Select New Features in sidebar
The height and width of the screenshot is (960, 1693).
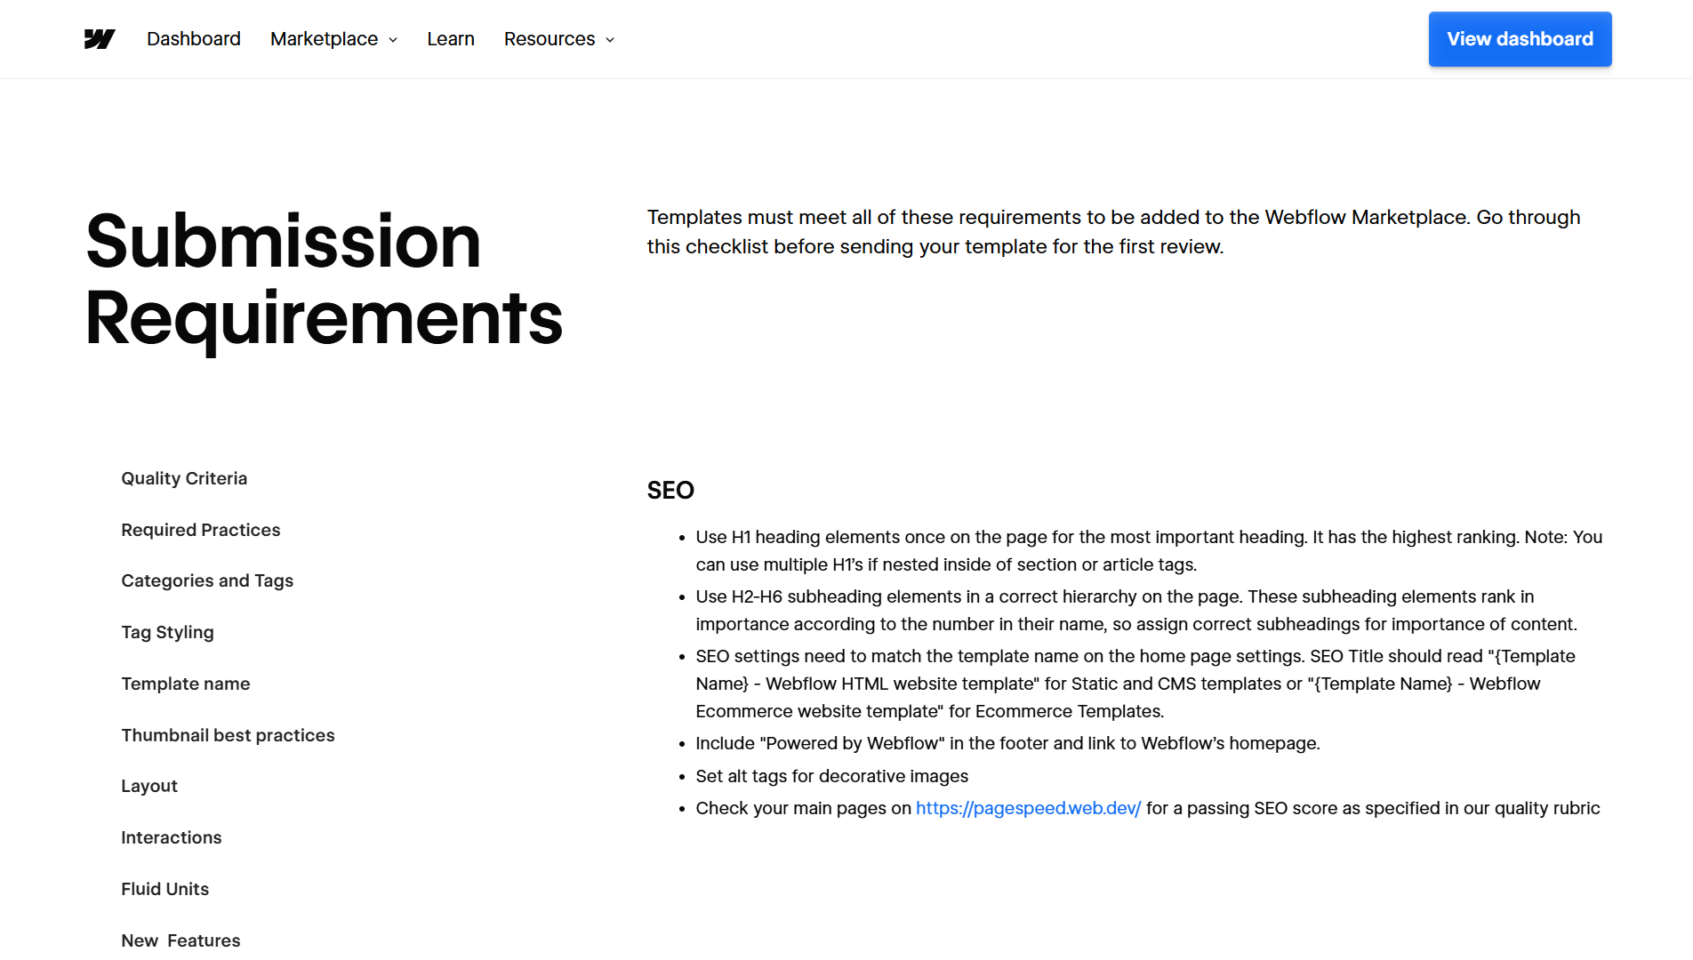click(x=181, y=940)
